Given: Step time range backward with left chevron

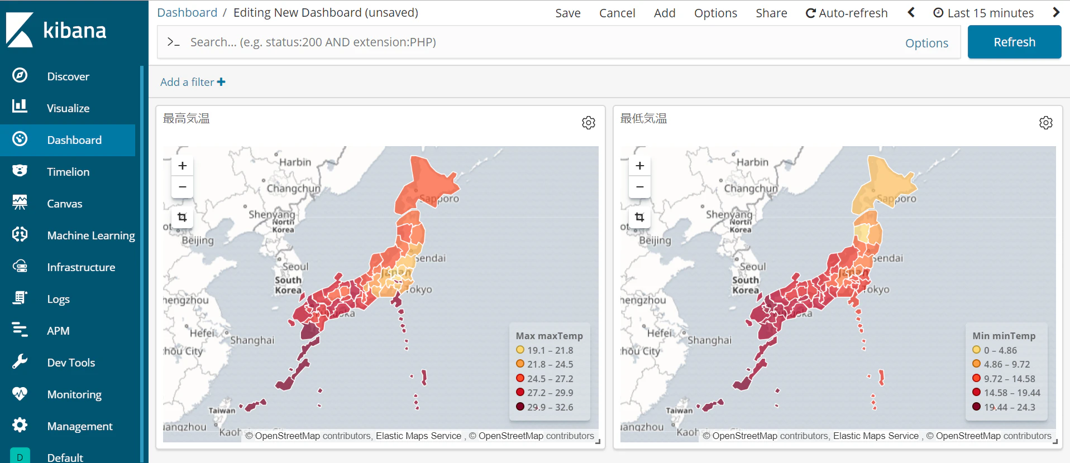Looking at the screenshot, I should point(911,12).
